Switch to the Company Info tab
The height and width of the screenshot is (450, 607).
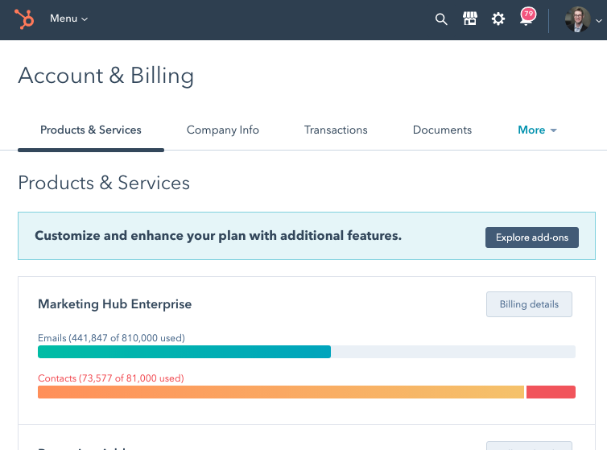223,130
